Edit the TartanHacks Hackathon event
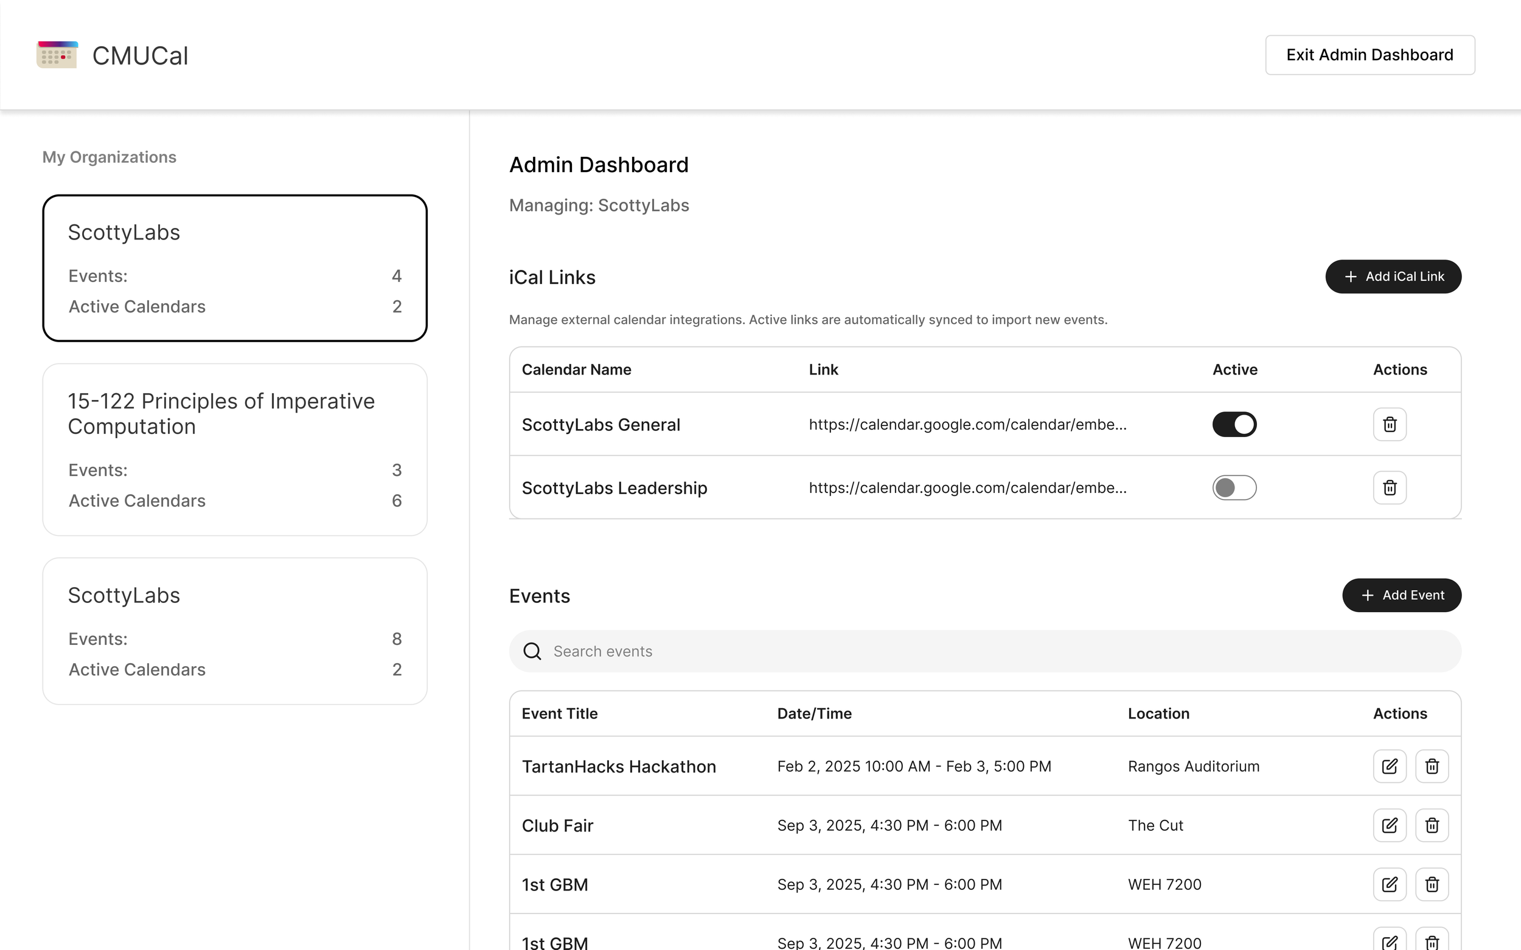The image size is (1521, 950). point(1389,766)
